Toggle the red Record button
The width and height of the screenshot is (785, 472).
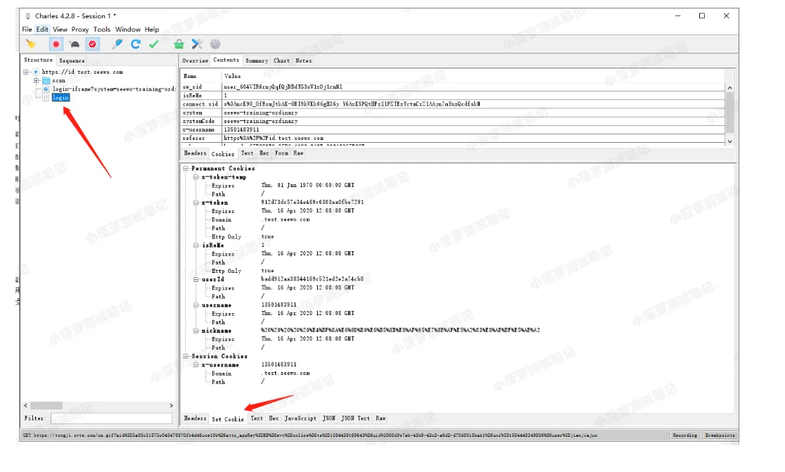(56, 44)
